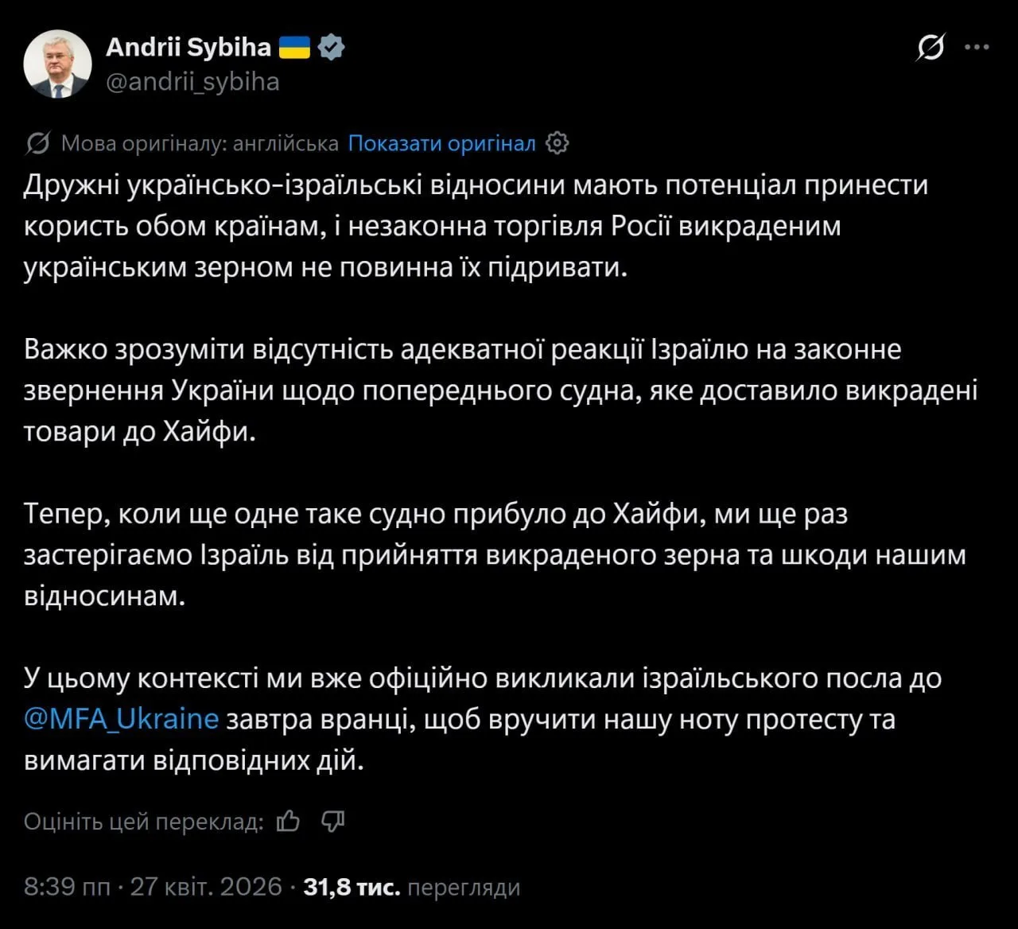
Task: Click "Показати оригінал" to show original
Action: [x=441, y=144]
